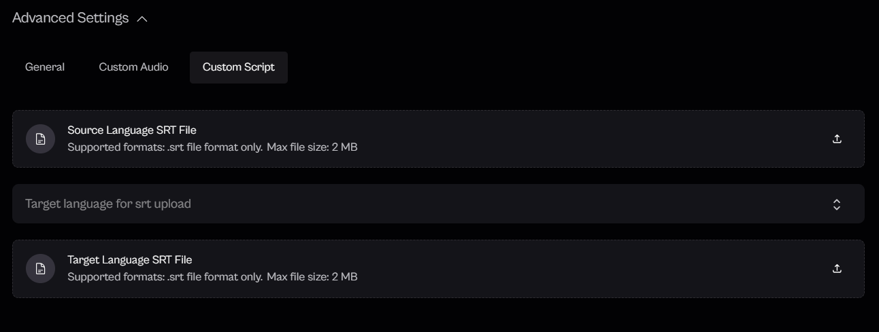
Task: Switch to the General tab
Action: pyautogui.click(x=45, y=67)
